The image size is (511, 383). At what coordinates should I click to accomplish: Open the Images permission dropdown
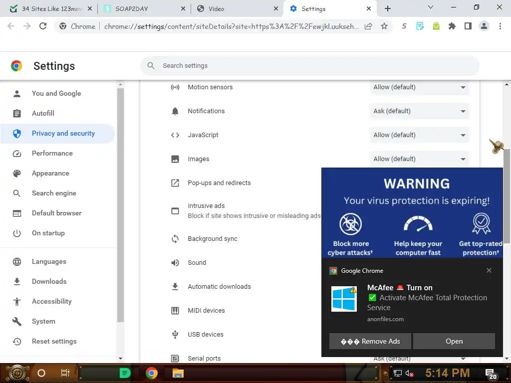click(419, 159)
